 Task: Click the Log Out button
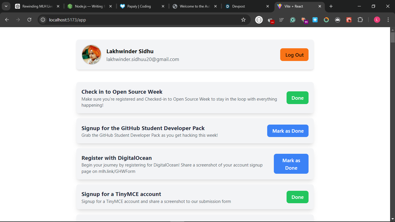[x=294, y=55]
